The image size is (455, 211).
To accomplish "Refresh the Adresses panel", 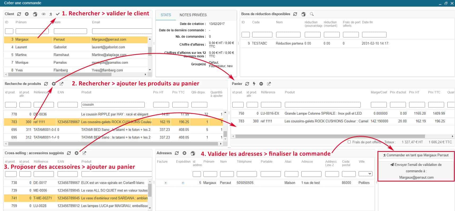I will pyautogui.click(x=177, y=153).
